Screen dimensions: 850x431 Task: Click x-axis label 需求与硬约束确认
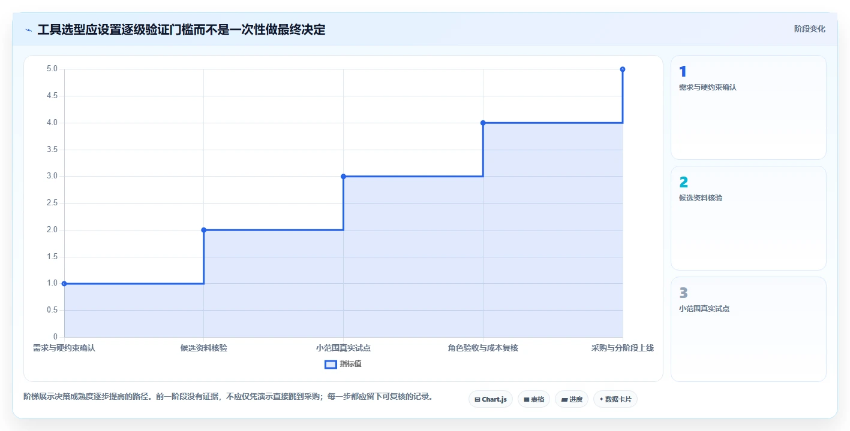[x=64, y=348]
